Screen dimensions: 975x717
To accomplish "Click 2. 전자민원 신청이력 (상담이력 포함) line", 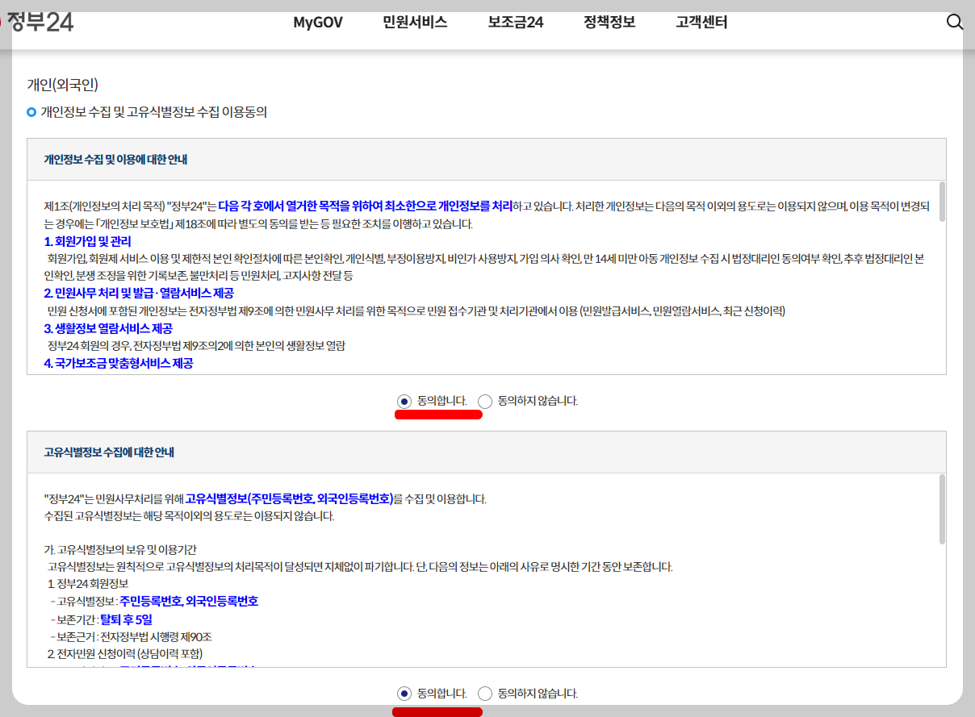I will [125, 654].
